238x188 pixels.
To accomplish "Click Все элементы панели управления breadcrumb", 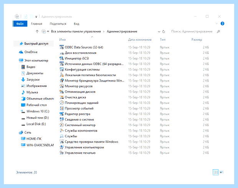I will (76, 32).
